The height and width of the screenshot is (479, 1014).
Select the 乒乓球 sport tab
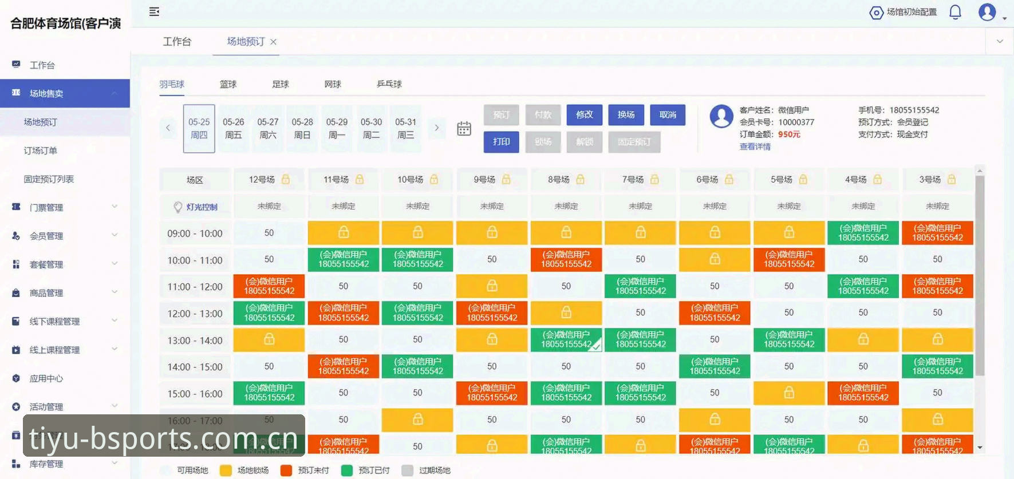click(389, 84)
